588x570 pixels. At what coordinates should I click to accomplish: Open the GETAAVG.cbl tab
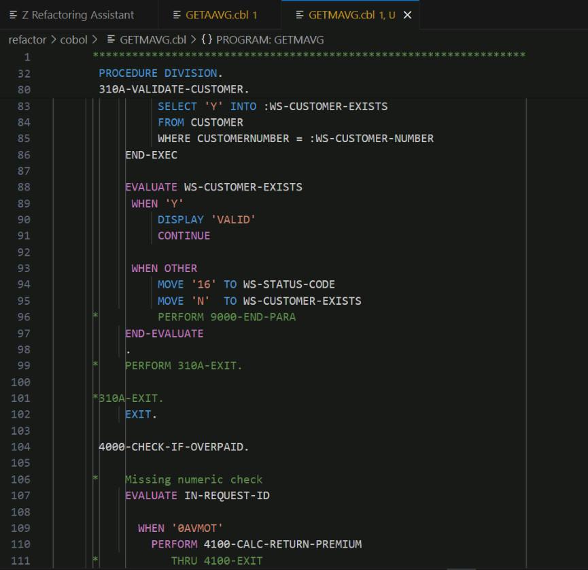tap(221, 15)
